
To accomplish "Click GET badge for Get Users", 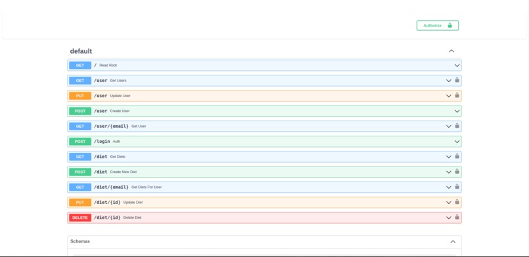I will click(x=80, y=81).
